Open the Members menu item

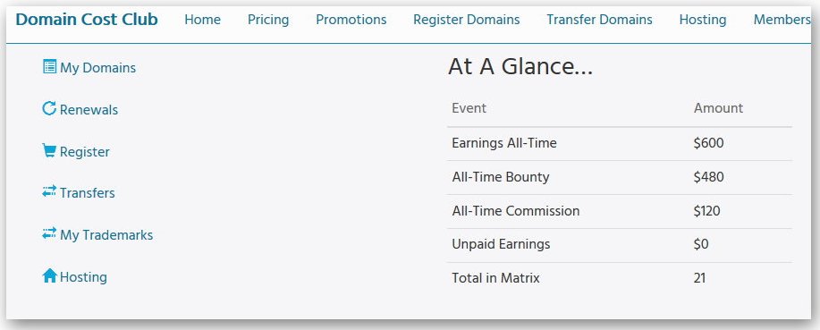[x=782, y=20]
